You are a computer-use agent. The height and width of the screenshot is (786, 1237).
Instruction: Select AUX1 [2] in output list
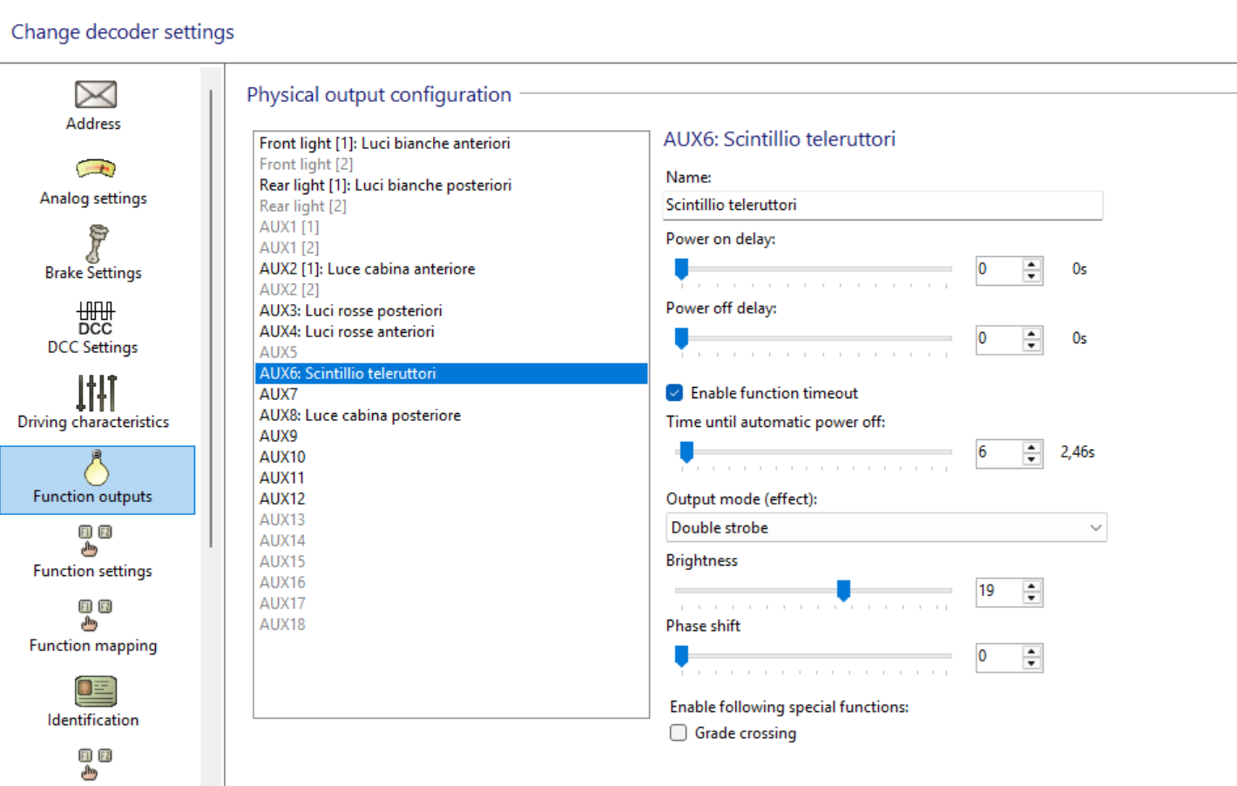click(451, 248)
